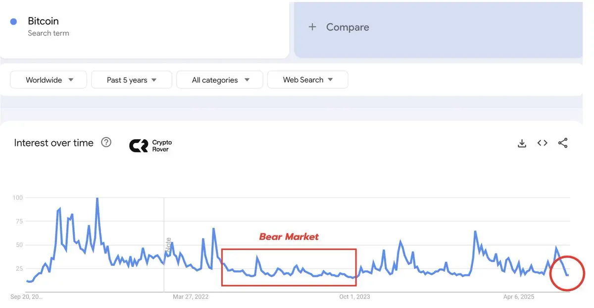The image size is (594, 308).
Task: Expand the Web Search type dropdown
Action: pyautogui.click(x=307, y=80)
